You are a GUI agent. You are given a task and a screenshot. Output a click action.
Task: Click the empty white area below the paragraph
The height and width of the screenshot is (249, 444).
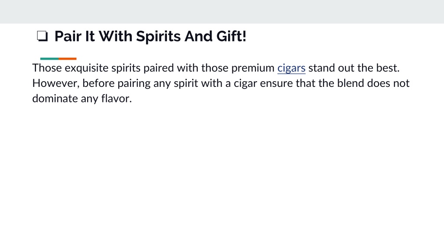[222, 175]
